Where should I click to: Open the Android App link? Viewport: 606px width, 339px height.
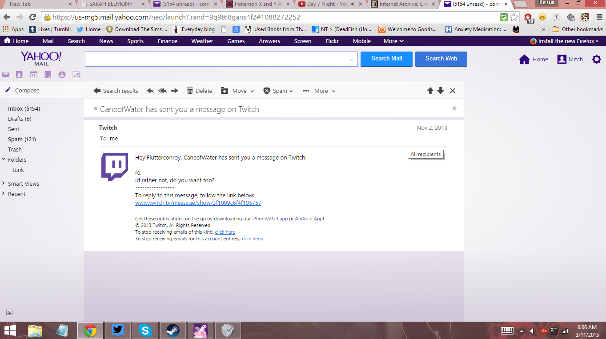[x=309, y=219]
